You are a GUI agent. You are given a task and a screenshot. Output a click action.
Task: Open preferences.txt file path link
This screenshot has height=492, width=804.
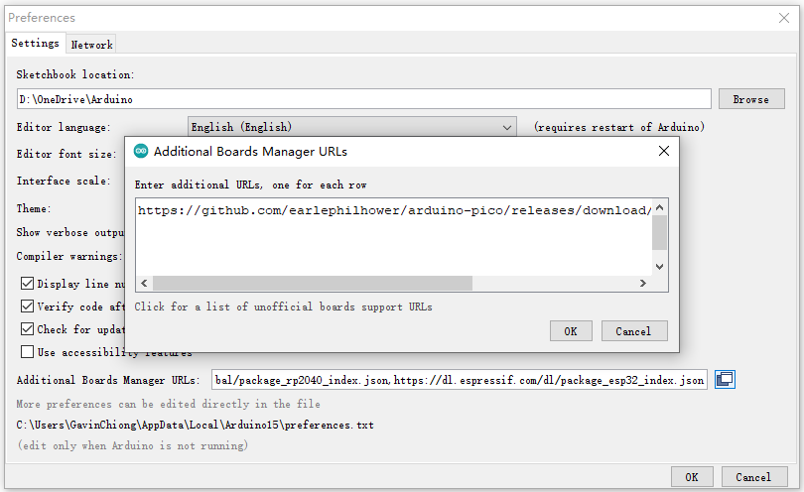click(195, 425)
